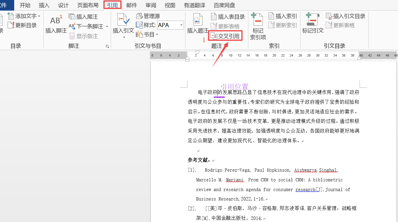
Task: Click 更新表格 in the 引文目录 group
Action: click(340, 25)
